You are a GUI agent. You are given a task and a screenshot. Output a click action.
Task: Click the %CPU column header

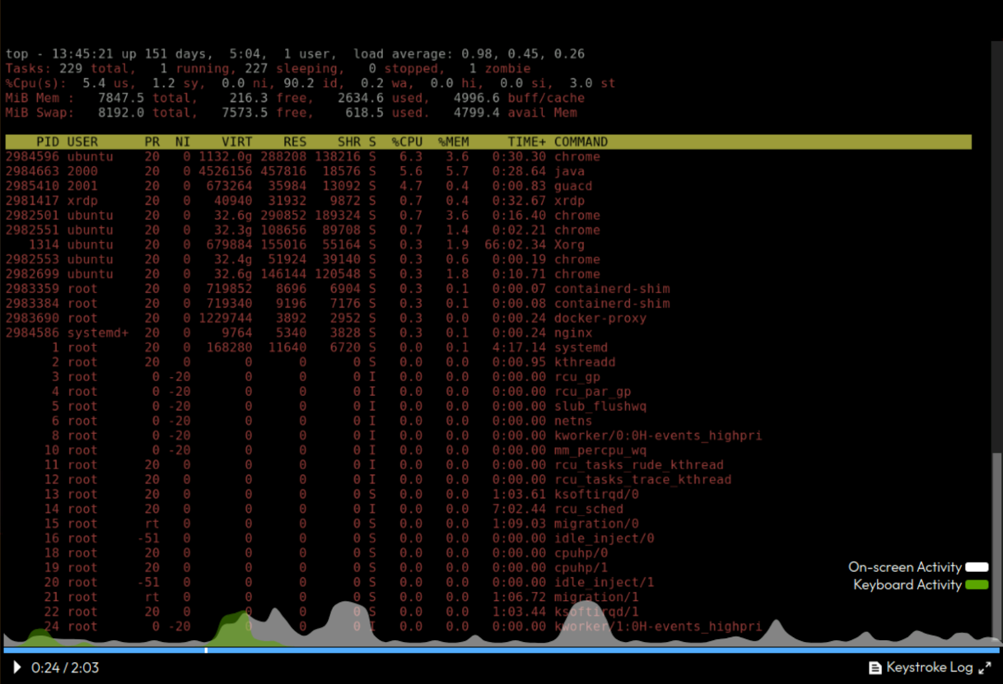click(407, 142)
